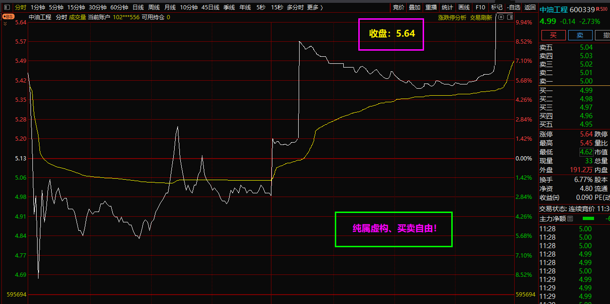The image size is (610, 304).
Task: Open the 季线 quarterly chart
Action: coord(229,8)
